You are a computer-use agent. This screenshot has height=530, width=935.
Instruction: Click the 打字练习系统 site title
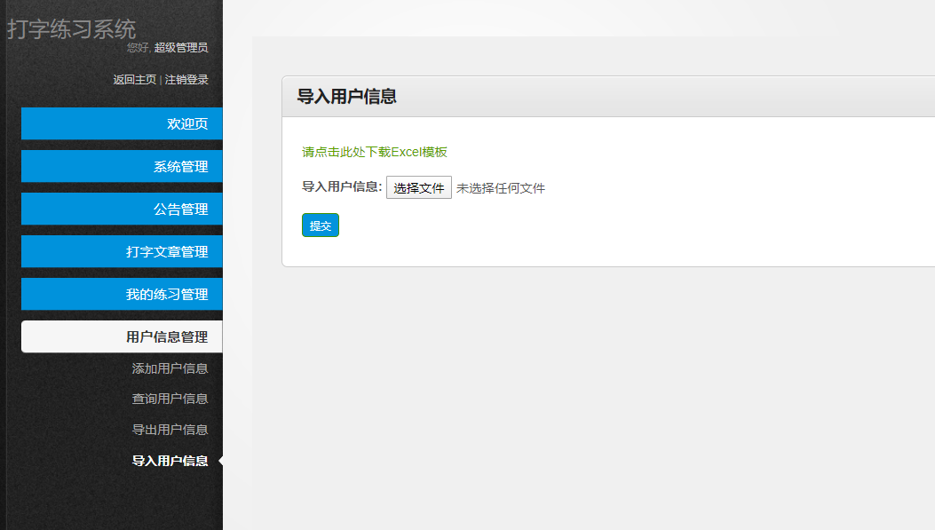[72, 29]
